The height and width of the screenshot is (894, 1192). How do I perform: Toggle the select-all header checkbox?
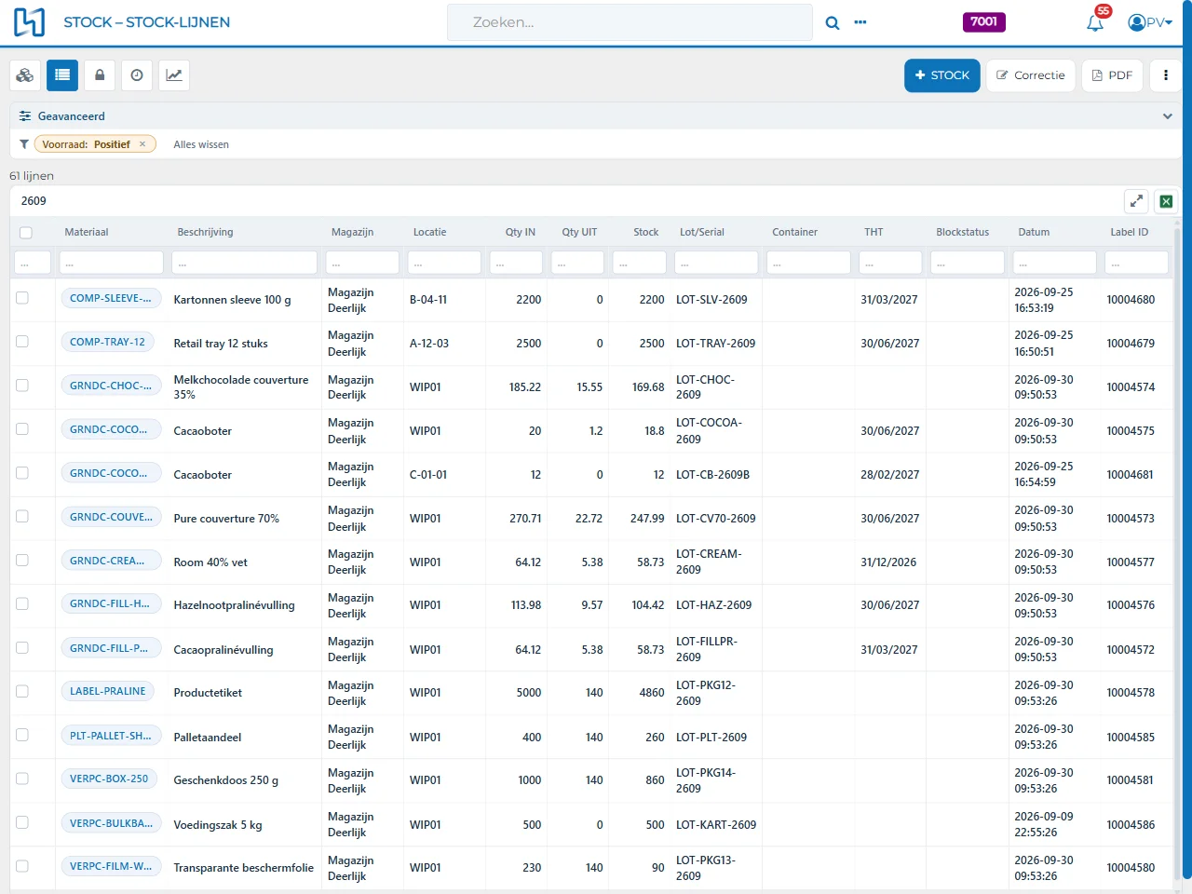click(x=26, y=233)
